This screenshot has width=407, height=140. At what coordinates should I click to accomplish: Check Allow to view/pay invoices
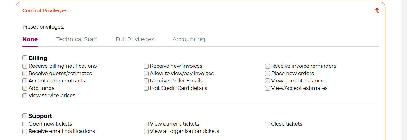(x=146, y=73)
